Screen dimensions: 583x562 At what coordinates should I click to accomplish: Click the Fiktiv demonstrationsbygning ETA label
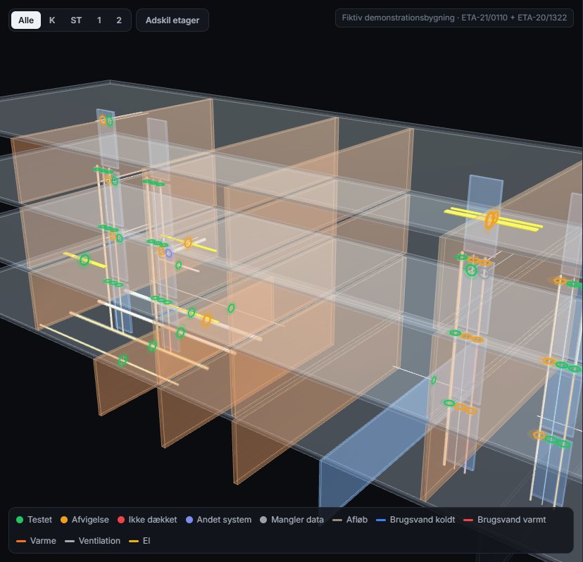tap(454, 18)
